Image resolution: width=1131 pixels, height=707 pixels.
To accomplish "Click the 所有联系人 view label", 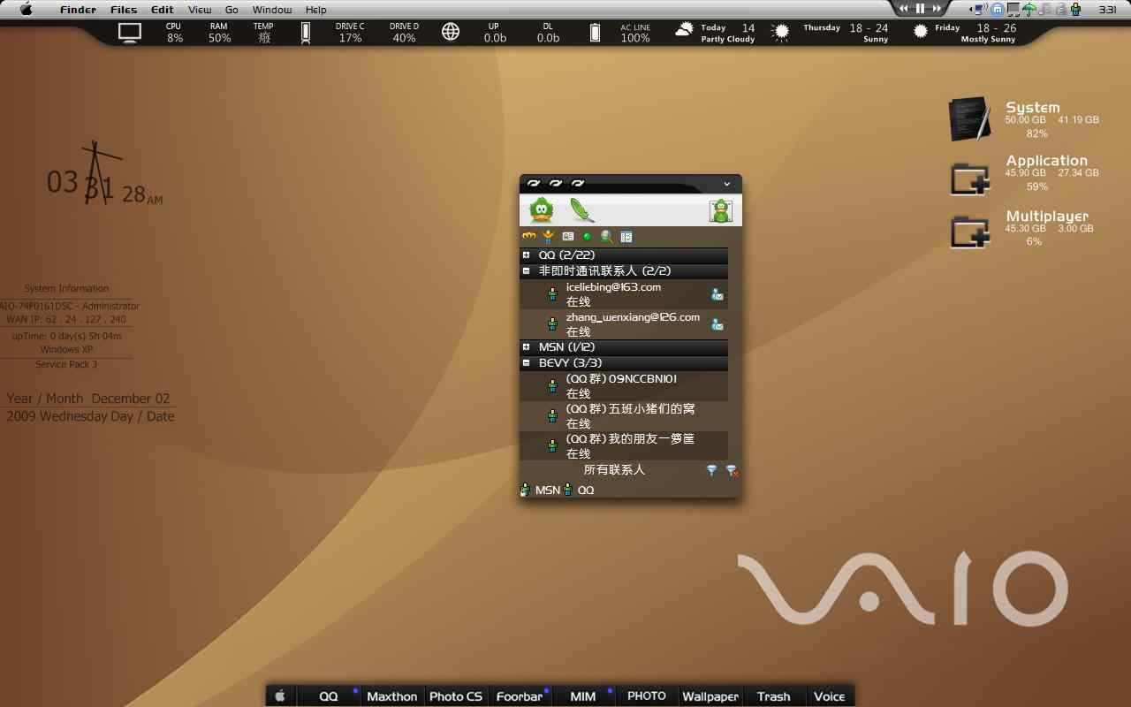I will point(614,470).
